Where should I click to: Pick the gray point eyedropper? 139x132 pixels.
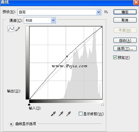pyautogui.click(x=61, y=114)
